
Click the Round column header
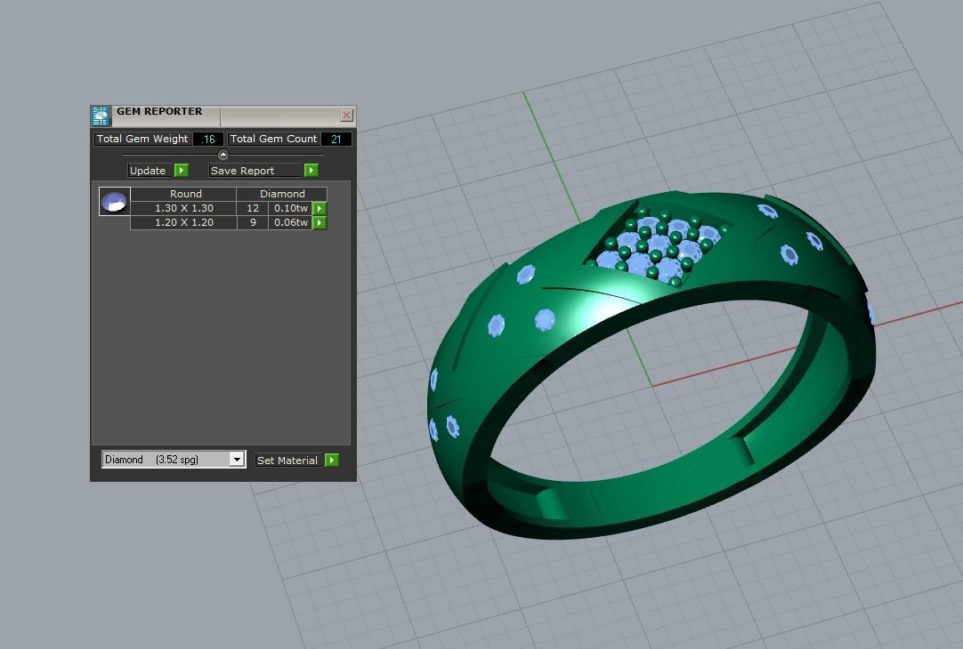(x=183, y=194)
